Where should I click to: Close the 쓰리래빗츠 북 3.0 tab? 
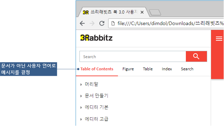142,13
